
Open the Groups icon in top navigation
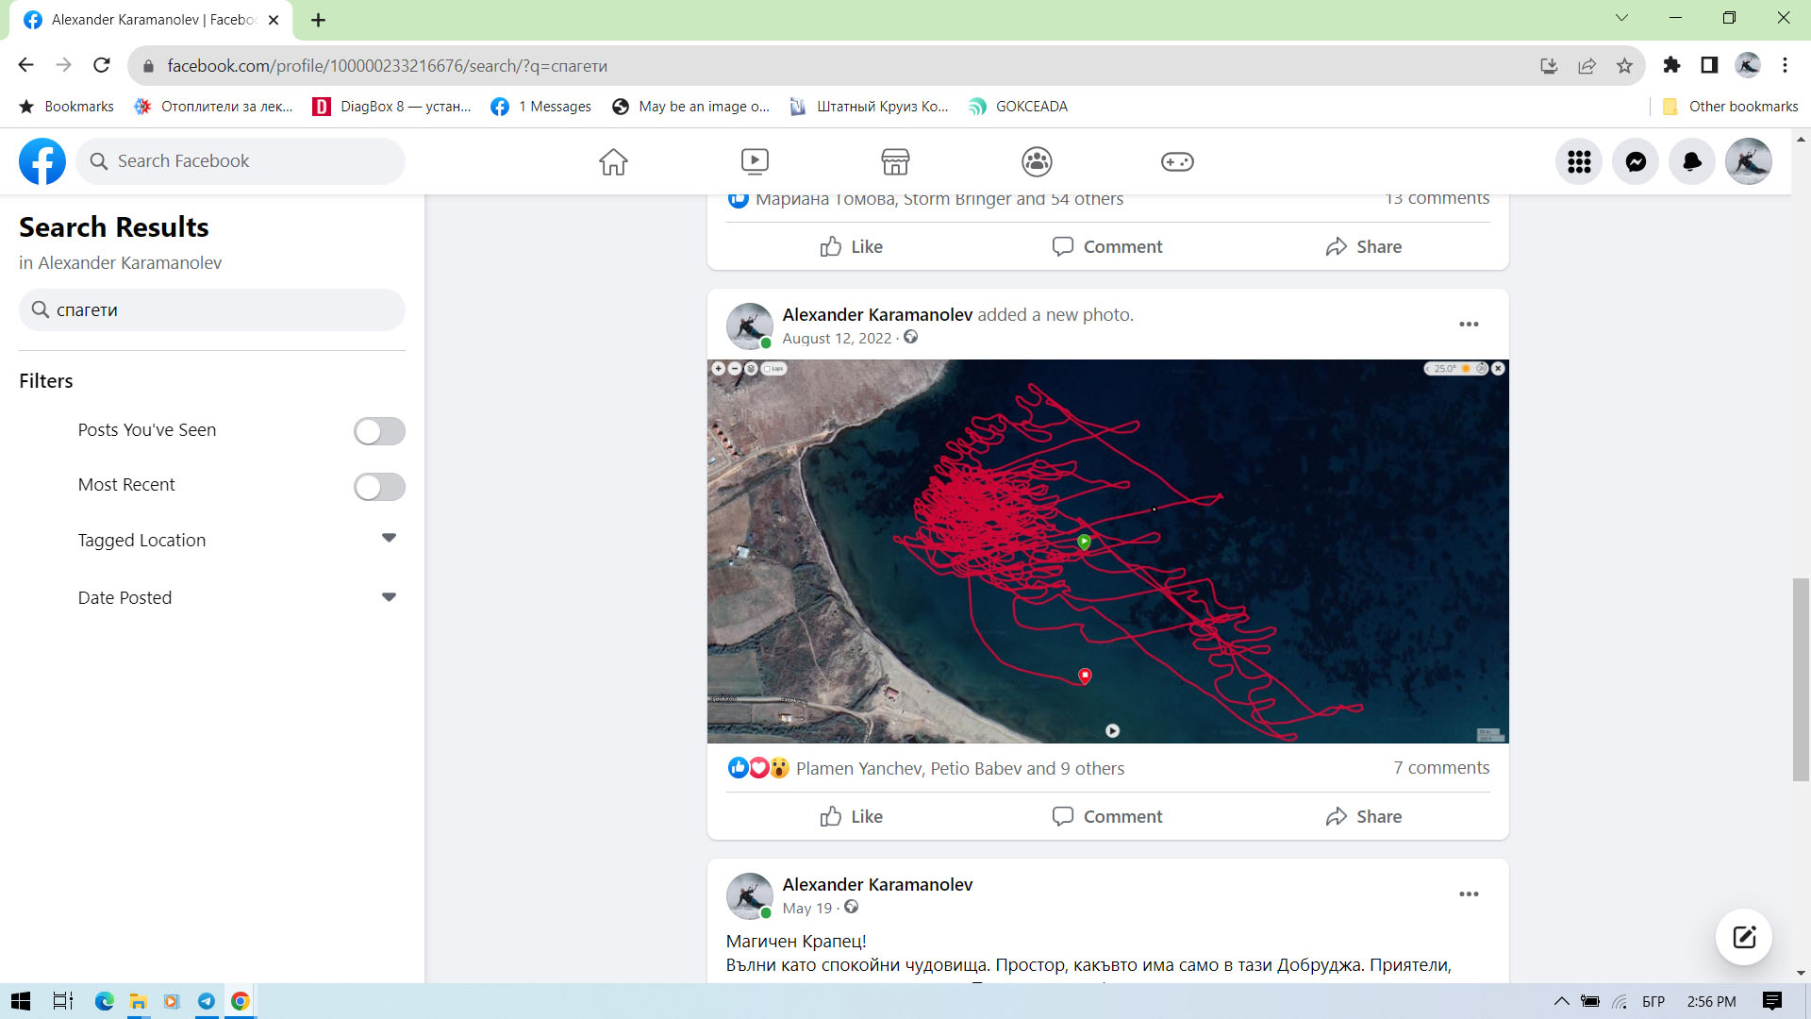(x=1037, y=161)
